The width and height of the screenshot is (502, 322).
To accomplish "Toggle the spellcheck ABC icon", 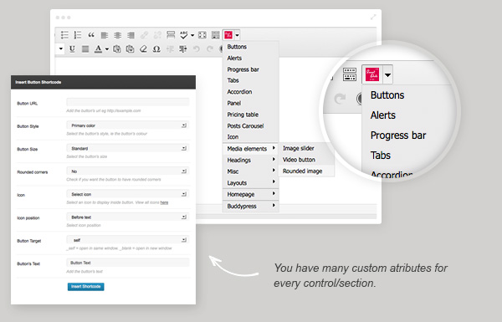I will point(184,35).
